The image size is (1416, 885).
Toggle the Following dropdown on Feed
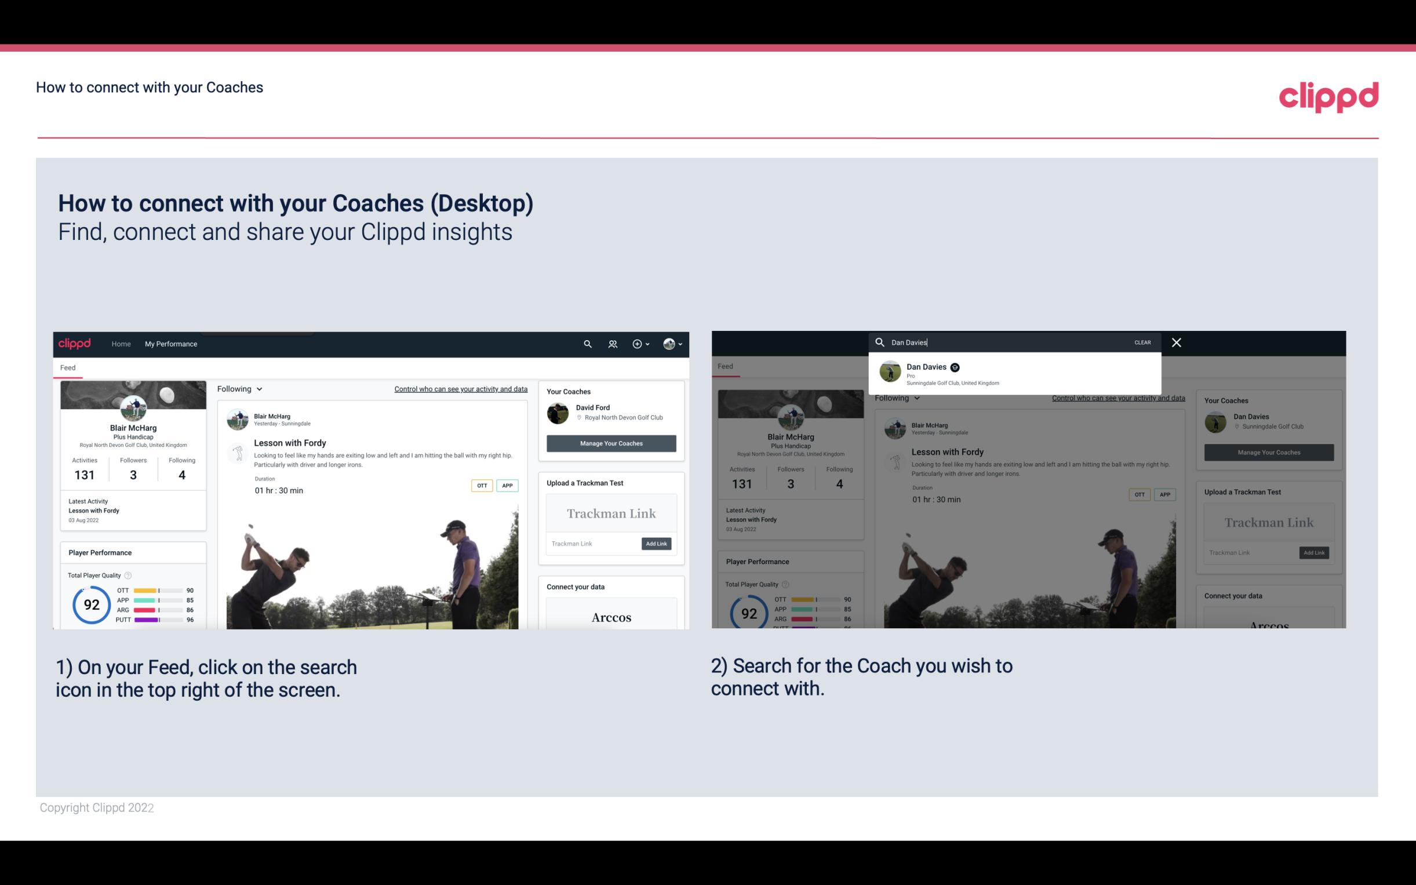[x=242, y=388]
